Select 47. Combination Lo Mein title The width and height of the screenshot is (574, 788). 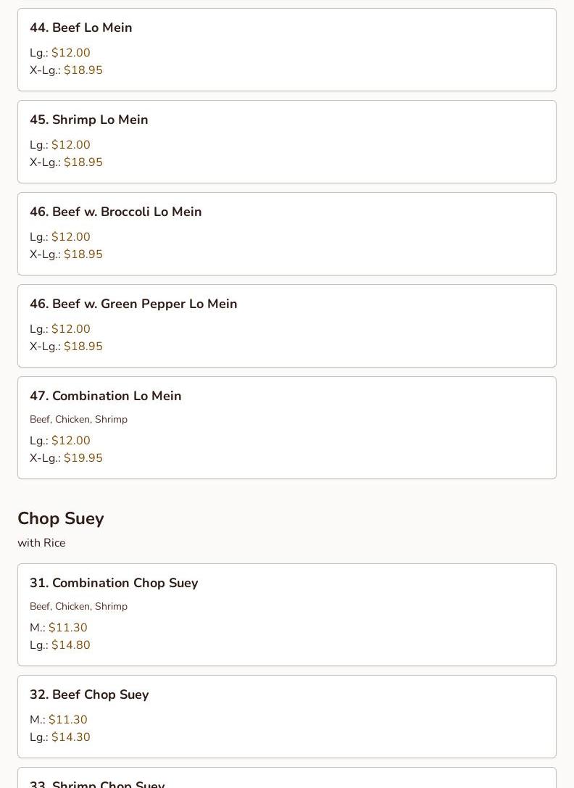(106, 396)
